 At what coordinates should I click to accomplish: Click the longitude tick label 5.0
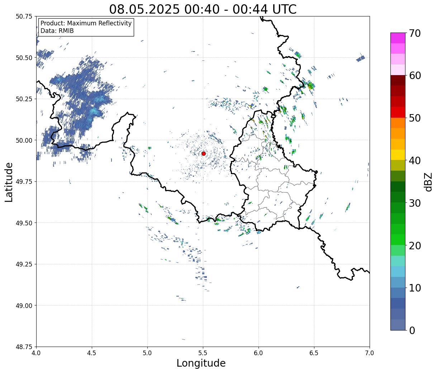point(147,353)
